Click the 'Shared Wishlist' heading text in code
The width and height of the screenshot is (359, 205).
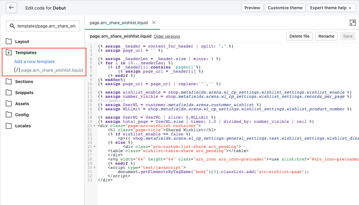click(x=185, y=130)
